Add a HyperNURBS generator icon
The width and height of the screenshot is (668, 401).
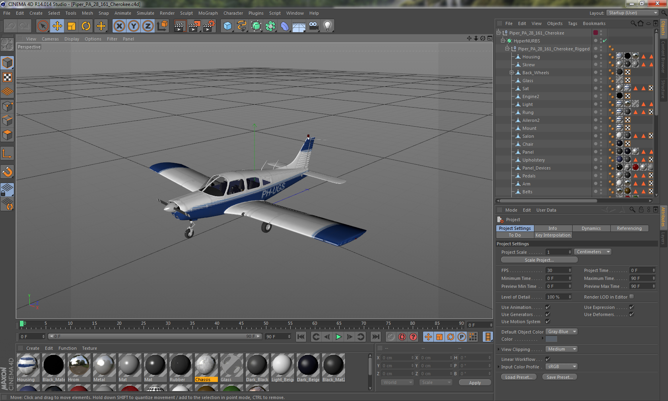coord(256,26)
